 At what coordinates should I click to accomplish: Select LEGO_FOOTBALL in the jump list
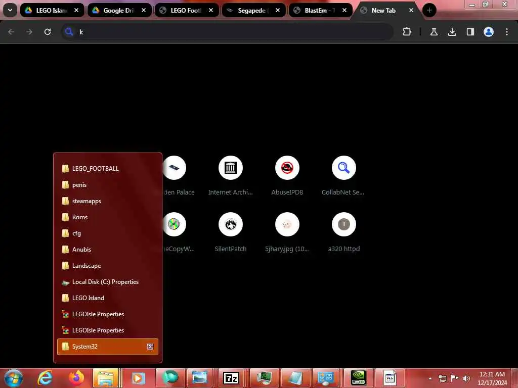108,169
